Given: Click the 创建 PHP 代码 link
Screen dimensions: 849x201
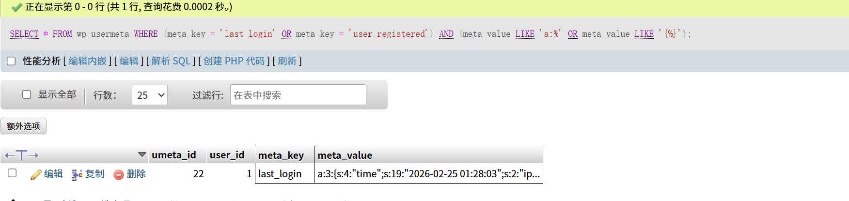Looking at the screenshot, I should pyautogui.click(x=234, y=61).
